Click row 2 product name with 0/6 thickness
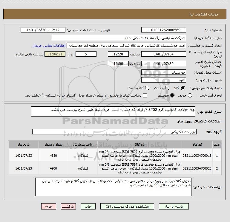 (x=139, y=168)
